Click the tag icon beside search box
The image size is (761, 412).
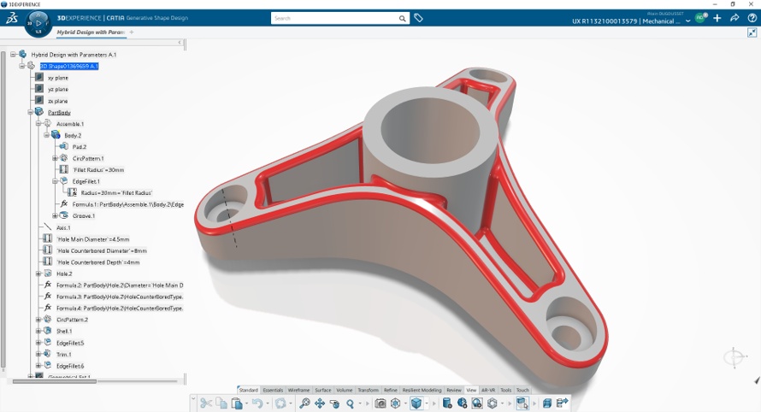[x=418, y=18]
